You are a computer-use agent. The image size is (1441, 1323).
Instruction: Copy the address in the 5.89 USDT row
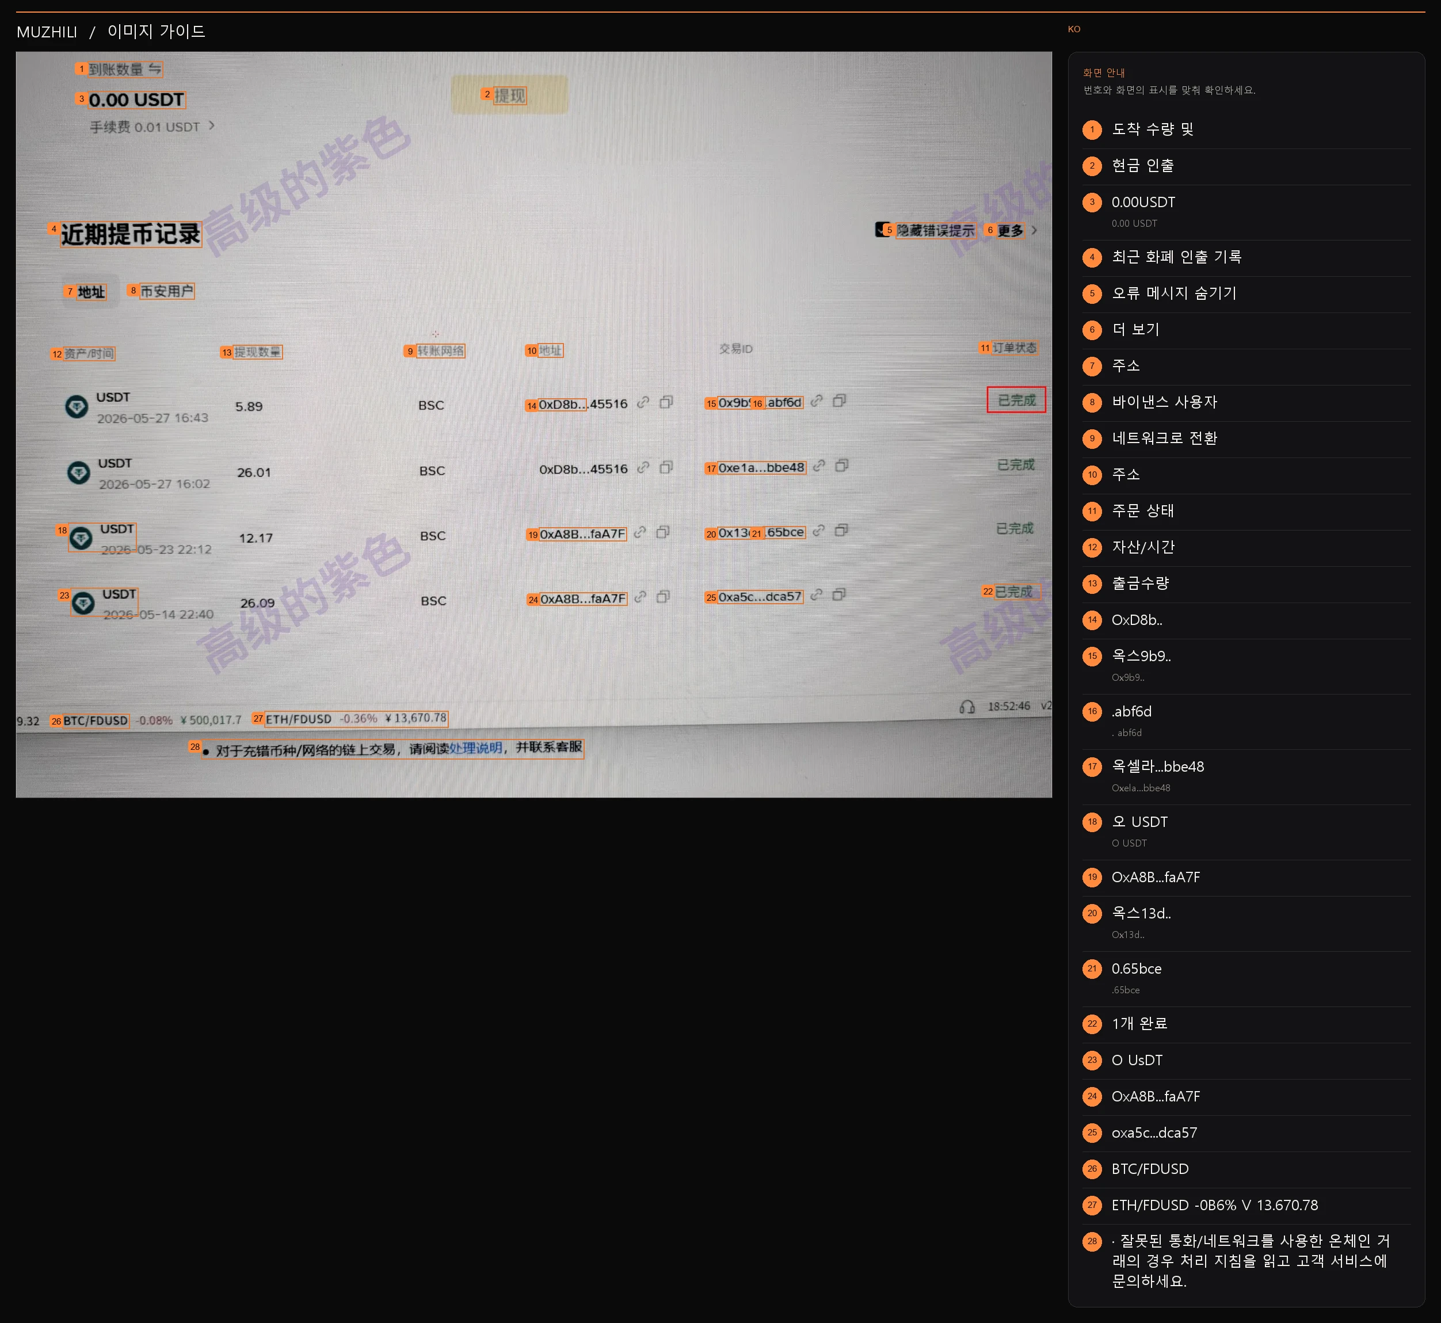tap(666, 402)
